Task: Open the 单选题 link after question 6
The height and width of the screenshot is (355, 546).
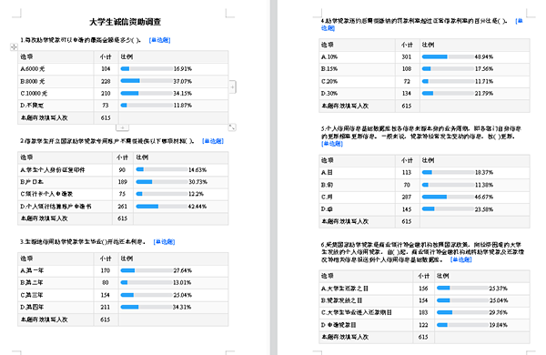Action: (x=461, y=259)
